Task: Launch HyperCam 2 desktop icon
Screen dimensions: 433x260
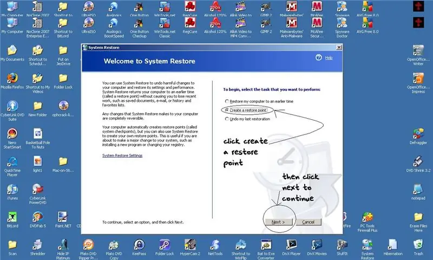Action: 190,245
